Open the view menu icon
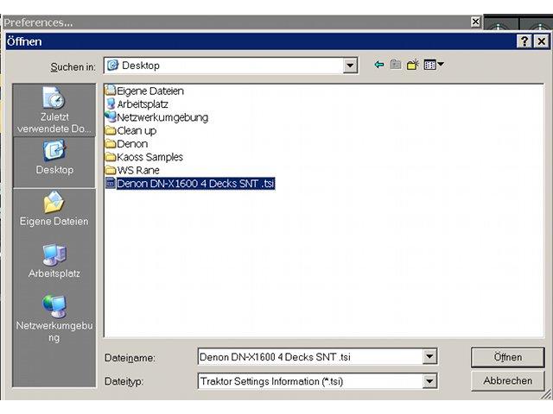 tap(434, 65)
